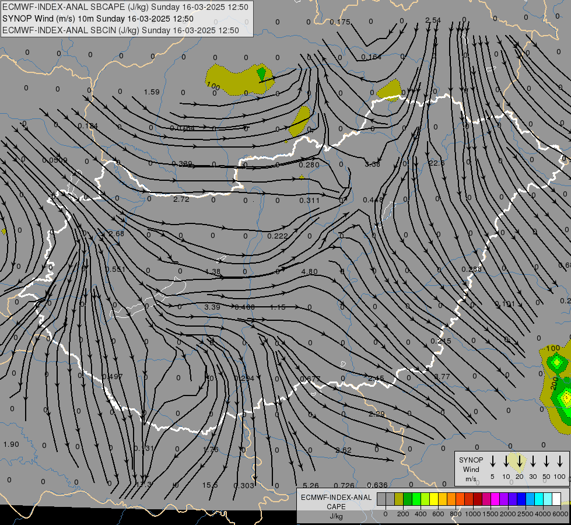Image resolution: width=571 pixels, height=525 pixels.
Task: Click the 2.72 value on the map
Action: [x=181, y=199]
